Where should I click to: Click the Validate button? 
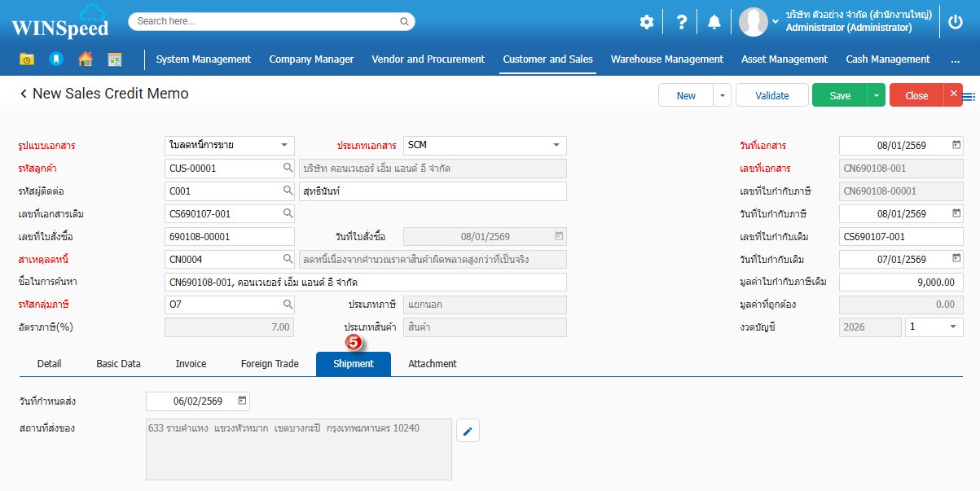point(771,95)
